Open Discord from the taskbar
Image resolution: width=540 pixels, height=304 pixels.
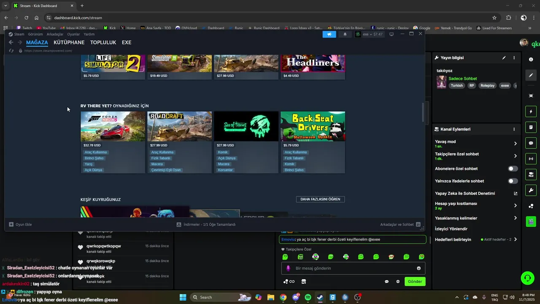(295, 297)
